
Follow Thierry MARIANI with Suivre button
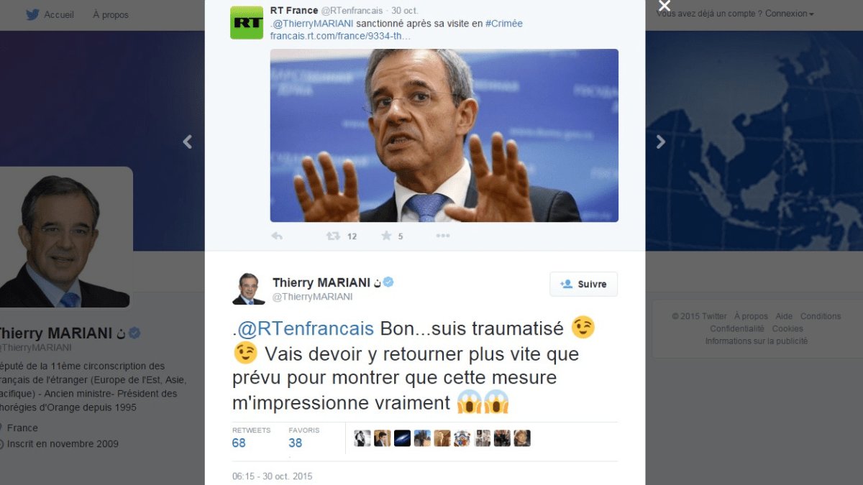(583, 284)
